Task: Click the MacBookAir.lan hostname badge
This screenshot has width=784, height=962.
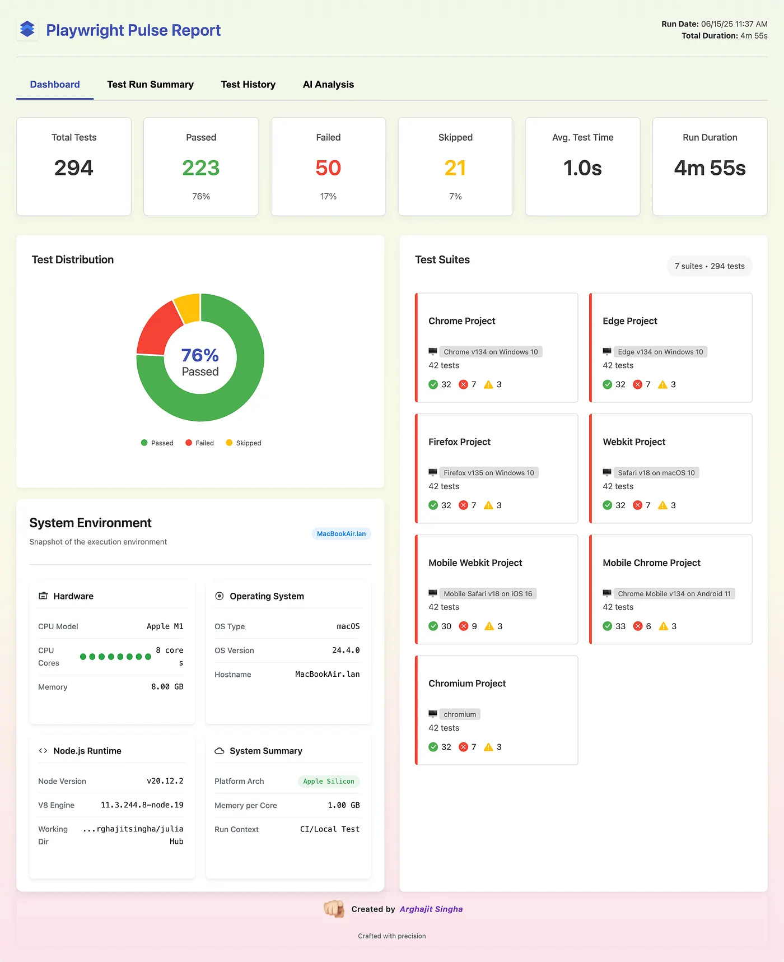Action: 341,533
